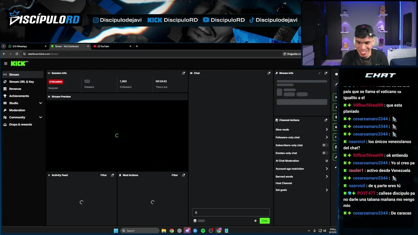The image size is (418, 235).
Task: Click browser address bar dashboard.kick.com/stream
Action: point(43,54)
